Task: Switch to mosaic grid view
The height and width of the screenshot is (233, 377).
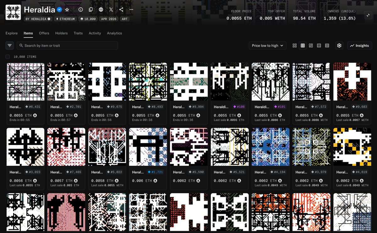Action: pos(311,46)
